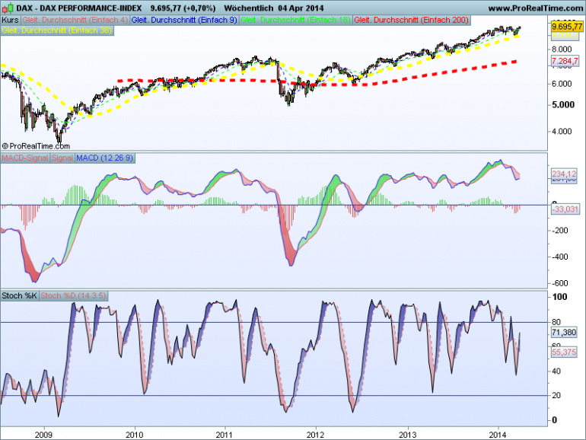The image size is (586, 440).
Task: Click the 71,380 stochastic value tag
Action: [x=565, y=333]
